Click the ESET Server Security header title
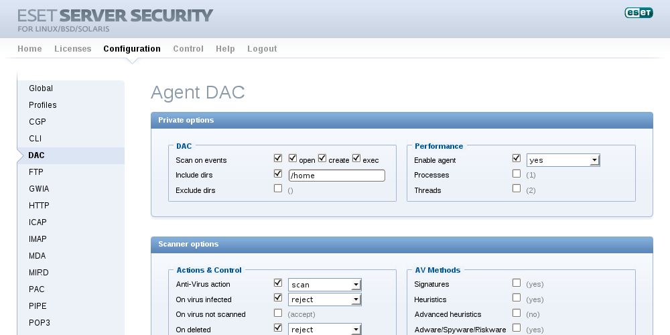The image size is (670, 335). point(115,15)
